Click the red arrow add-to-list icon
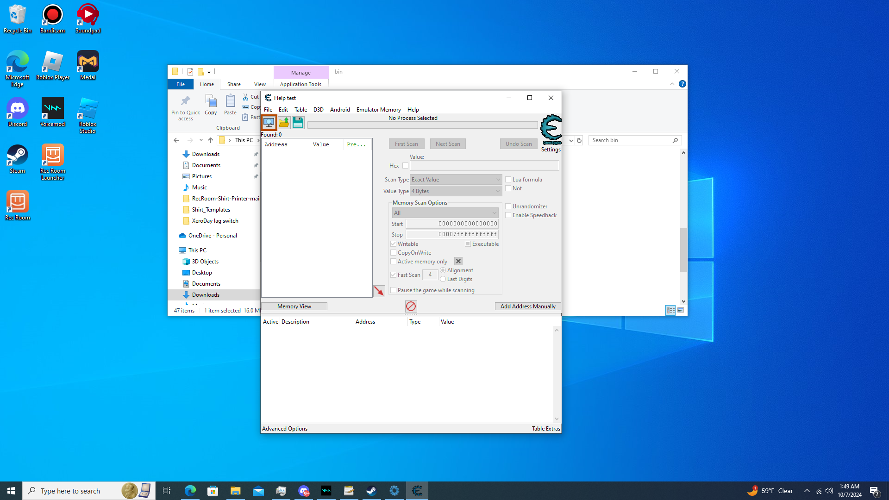Viewport: 889px width, 500px height. [x=379, y=291]
